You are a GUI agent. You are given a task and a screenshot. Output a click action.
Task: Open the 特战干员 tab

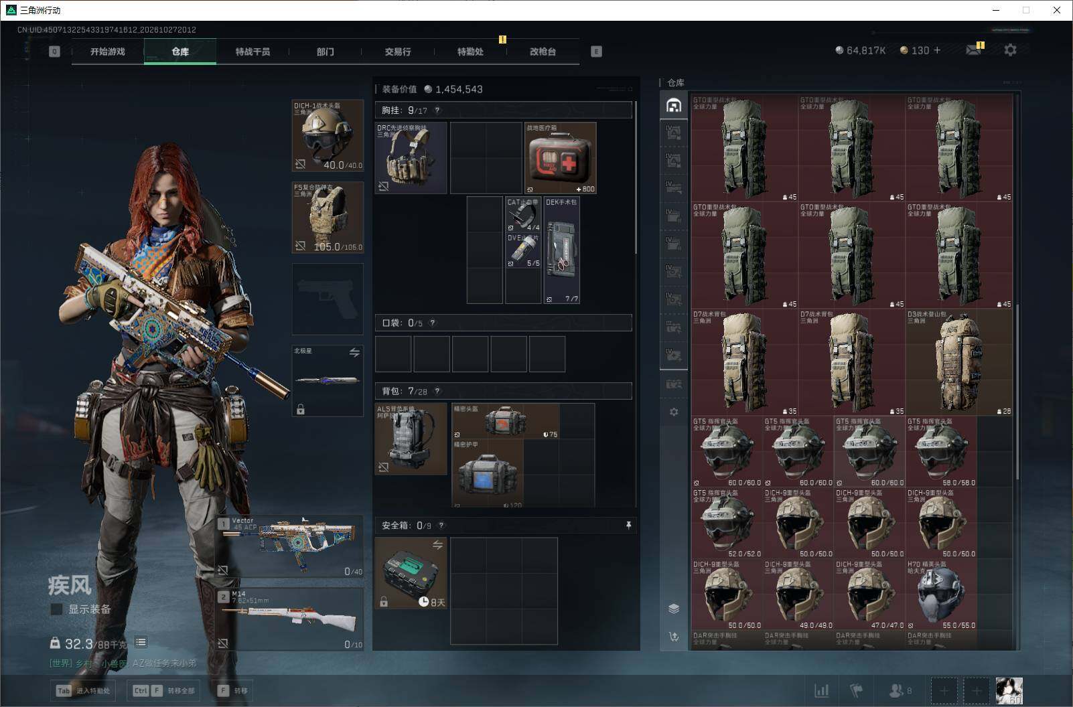pos(253,52)
